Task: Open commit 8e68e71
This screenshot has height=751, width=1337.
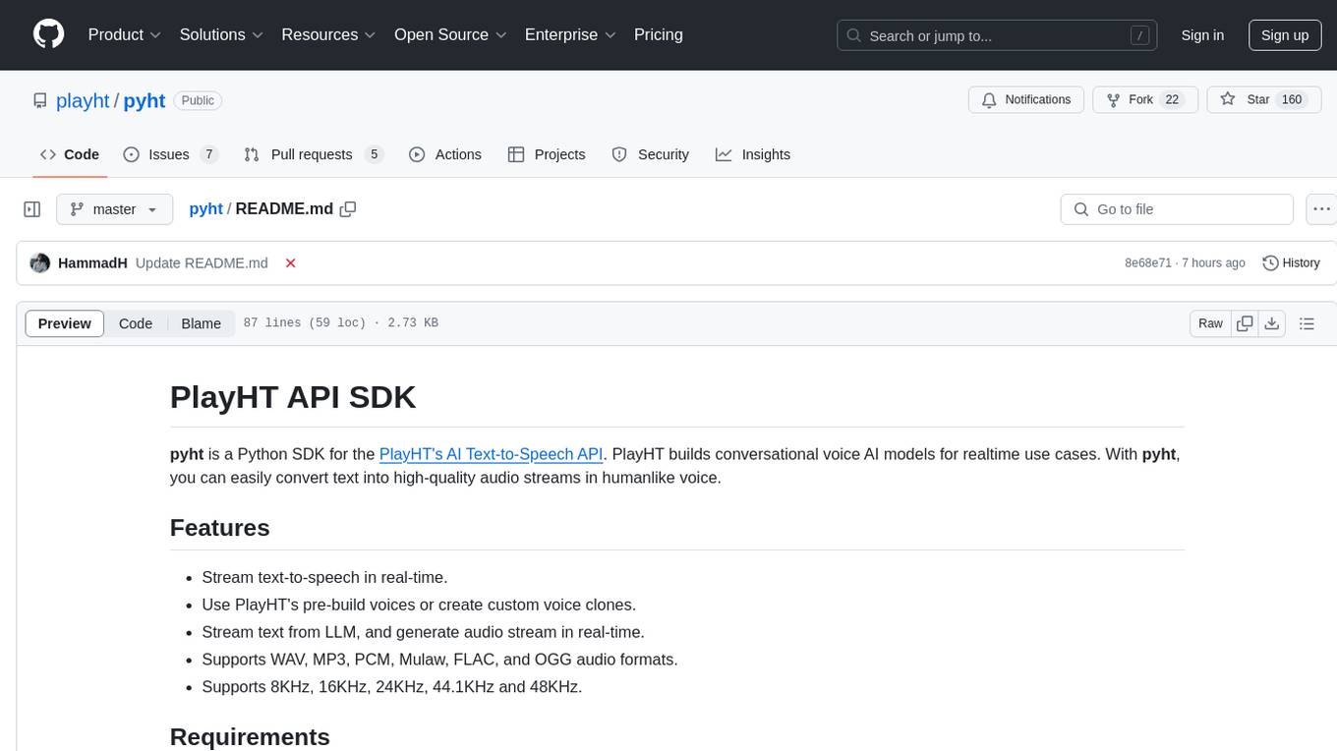Action: [1148, 263]
